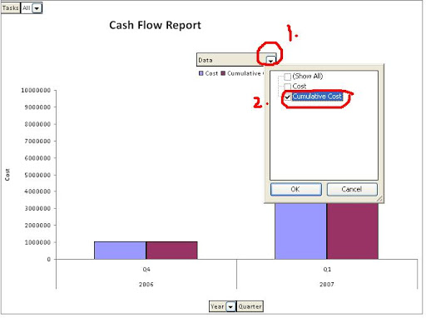Click the Cancel button
This screenshot has width=426, height=318.
pyautogui.click(x=352, y=190)
